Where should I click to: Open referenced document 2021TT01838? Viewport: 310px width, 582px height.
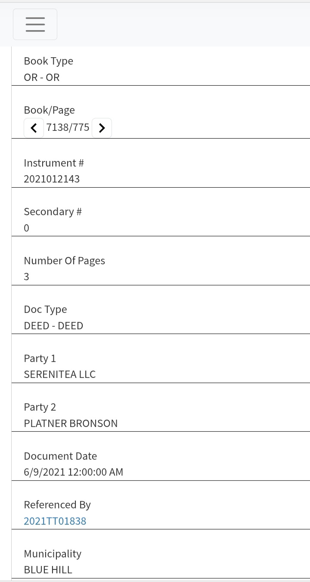[x=55, y=521]
